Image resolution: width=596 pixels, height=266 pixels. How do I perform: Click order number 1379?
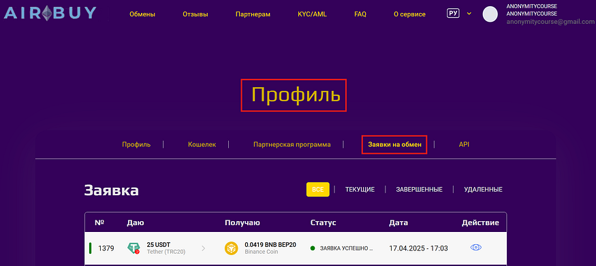click(106, 248)
